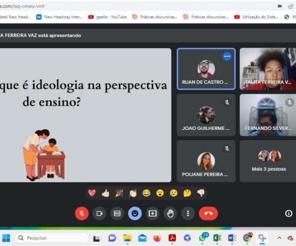Send party popper reaction
Viewport: 296px width, 246px height.
(119, 193)
